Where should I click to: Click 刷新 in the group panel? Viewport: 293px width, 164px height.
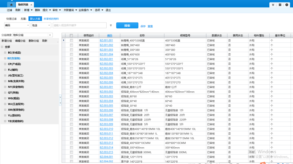tap(45, 41)
